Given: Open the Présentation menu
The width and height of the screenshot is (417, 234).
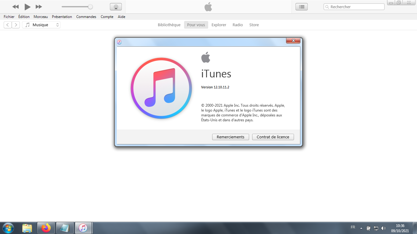Looking at the screenshot, I should pos(62,17).
